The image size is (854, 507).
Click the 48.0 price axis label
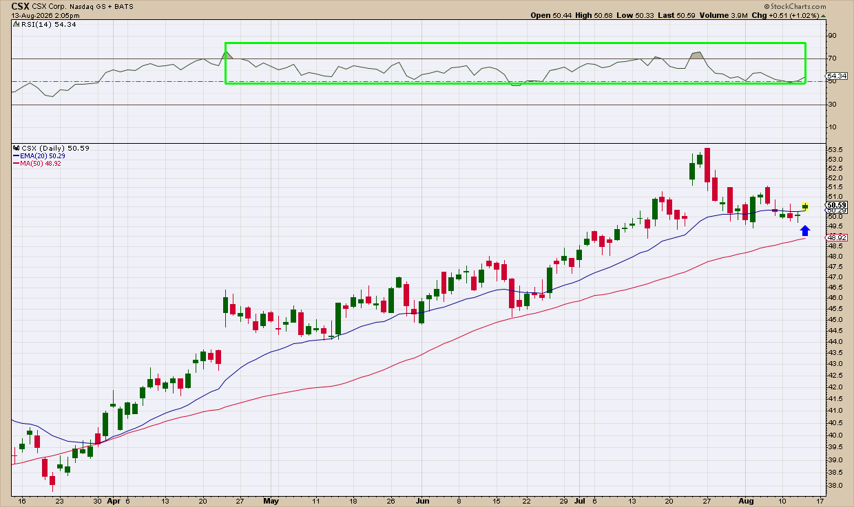pyautogui.click(x=834, y=257)
